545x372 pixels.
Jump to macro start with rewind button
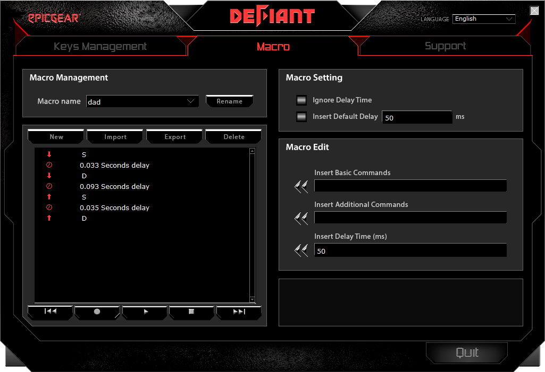[50, 312]
